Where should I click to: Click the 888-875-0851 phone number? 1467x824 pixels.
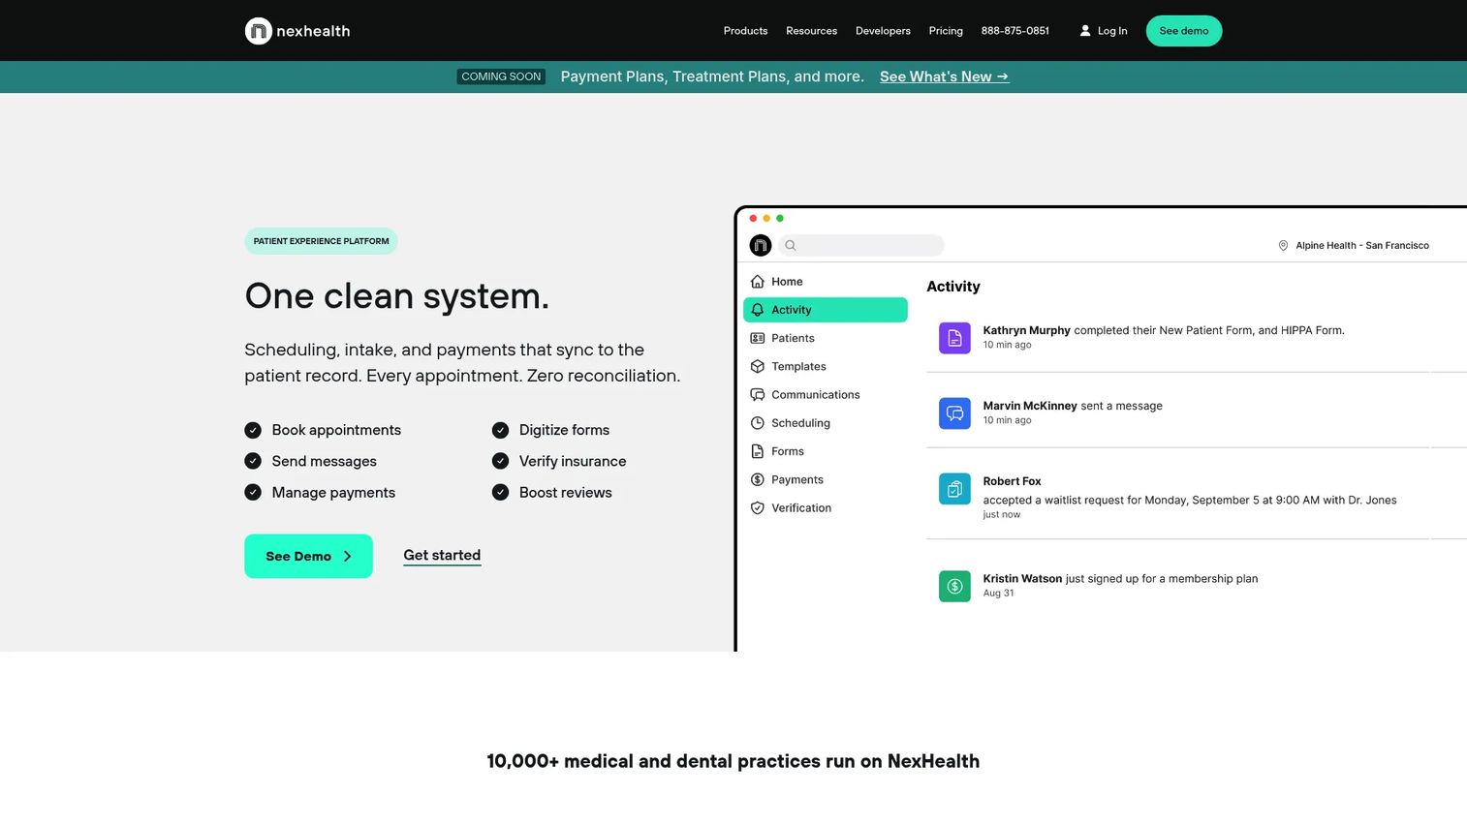(x=1014, y=31)
